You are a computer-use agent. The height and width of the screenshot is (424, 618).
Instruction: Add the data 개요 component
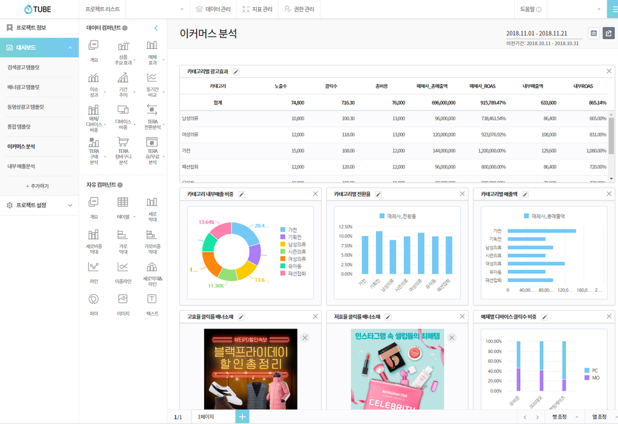click(x=94, y=51)
